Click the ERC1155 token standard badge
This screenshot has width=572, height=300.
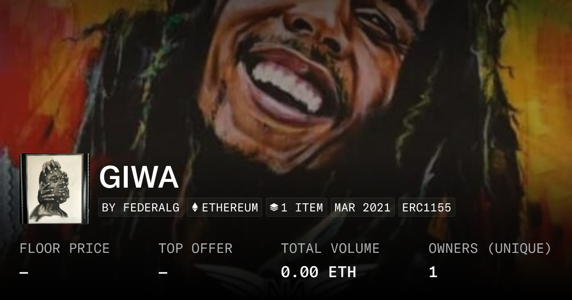coord(427,208)
